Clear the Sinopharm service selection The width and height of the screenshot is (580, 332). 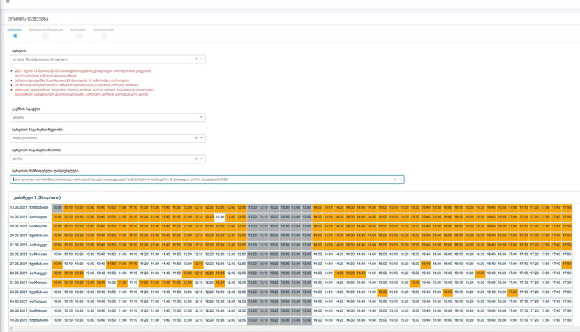pyautogui.click(x=196, y=59)
